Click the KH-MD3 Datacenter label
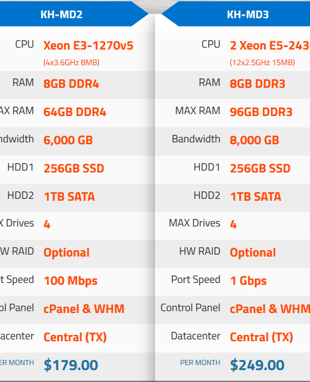Image resolution: width=310 pixels, height=382 pixels. (195, 336)
